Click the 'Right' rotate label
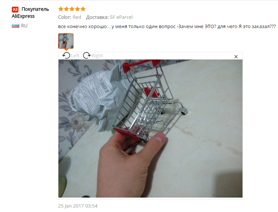Screen dimensions: 278x212 [97, 56]
